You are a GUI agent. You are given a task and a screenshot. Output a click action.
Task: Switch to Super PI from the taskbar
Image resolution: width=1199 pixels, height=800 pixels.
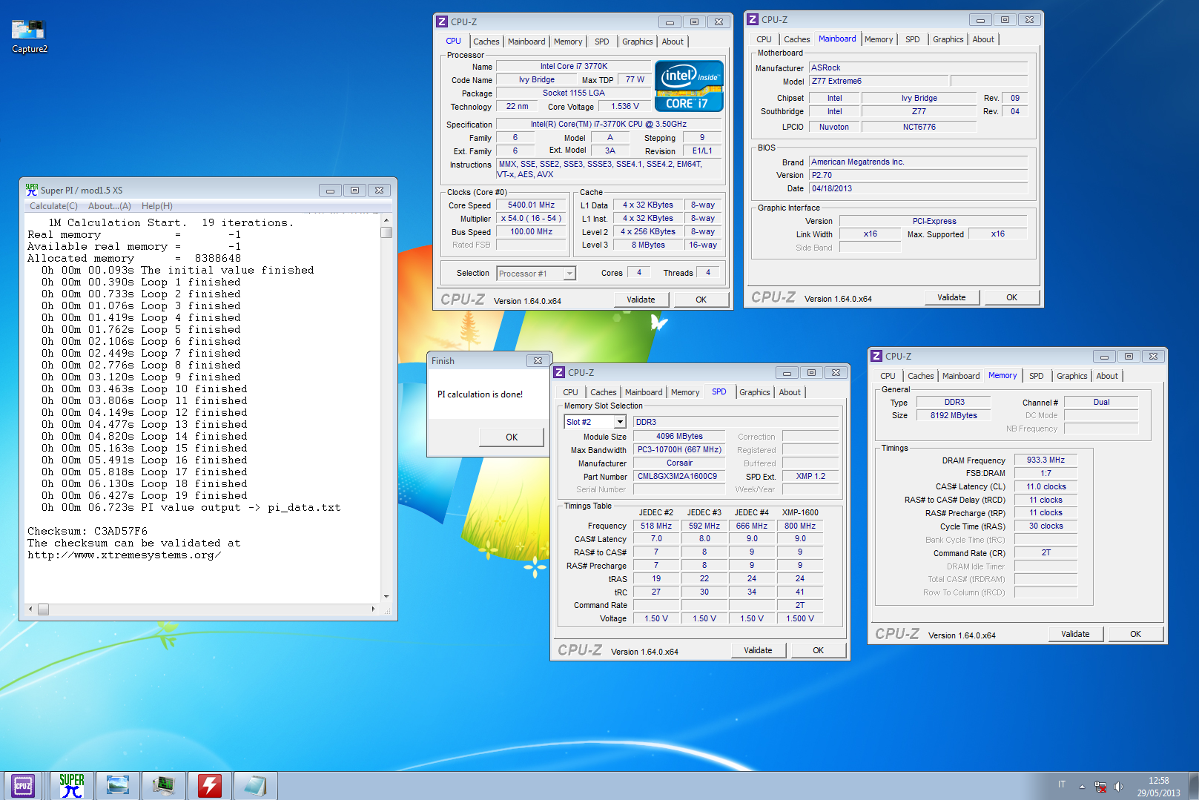tap(72, 785)
